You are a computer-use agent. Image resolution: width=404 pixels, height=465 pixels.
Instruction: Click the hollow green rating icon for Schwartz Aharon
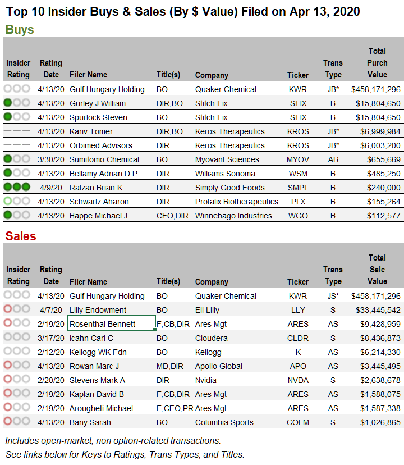click(17, 201)
